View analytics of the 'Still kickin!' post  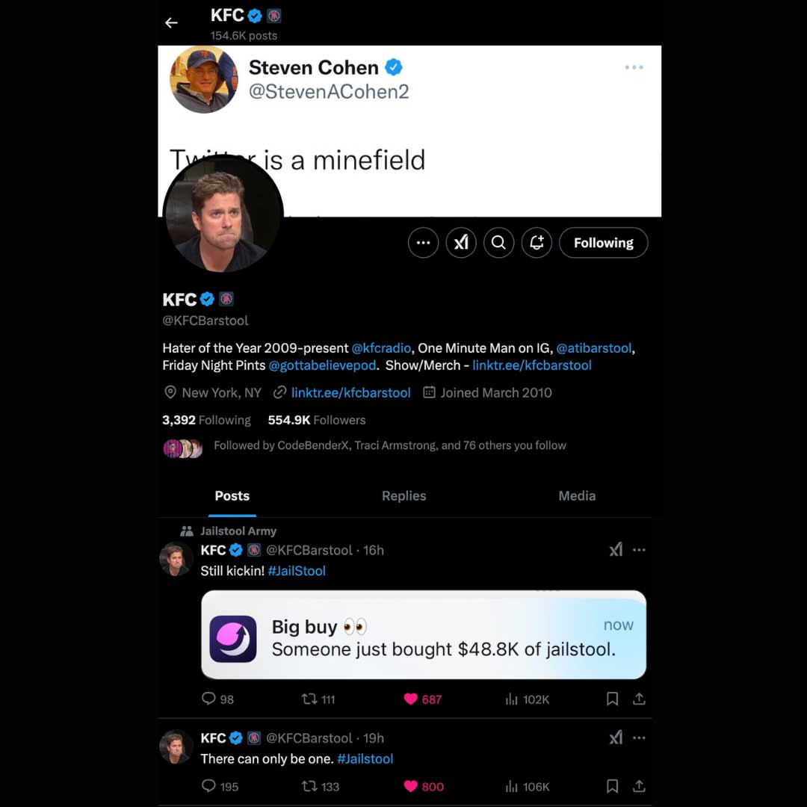coord(513,699)
